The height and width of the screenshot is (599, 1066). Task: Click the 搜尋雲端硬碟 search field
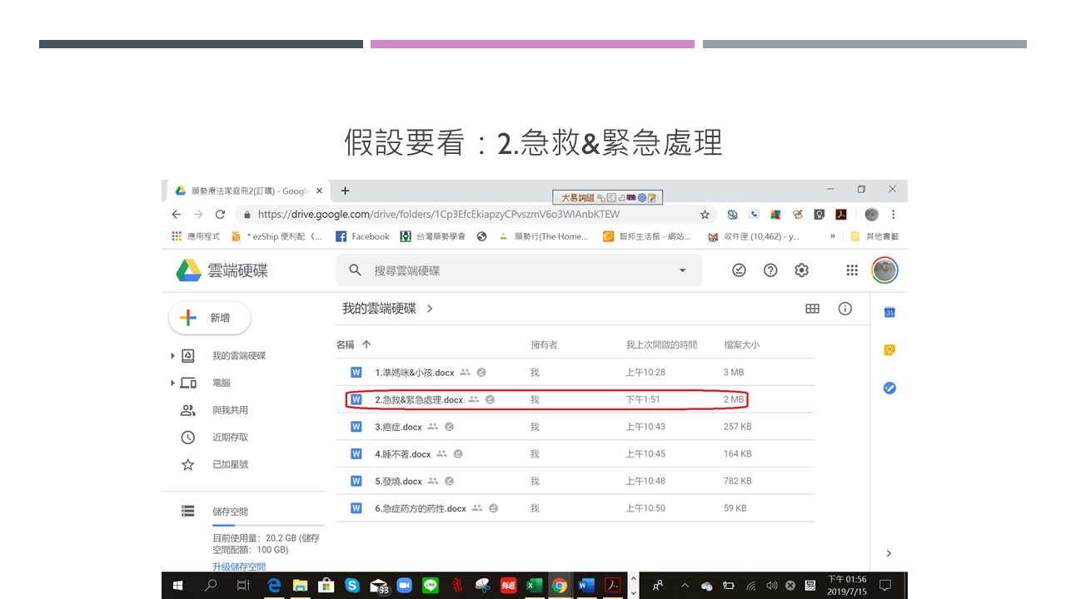[519, 270]
